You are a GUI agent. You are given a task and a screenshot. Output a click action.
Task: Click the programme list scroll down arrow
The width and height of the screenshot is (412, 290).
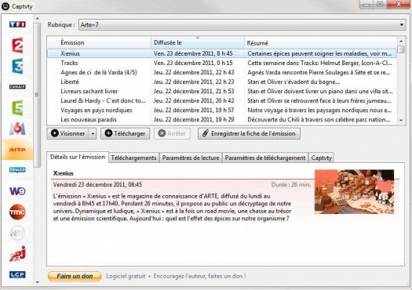(401, 121)
